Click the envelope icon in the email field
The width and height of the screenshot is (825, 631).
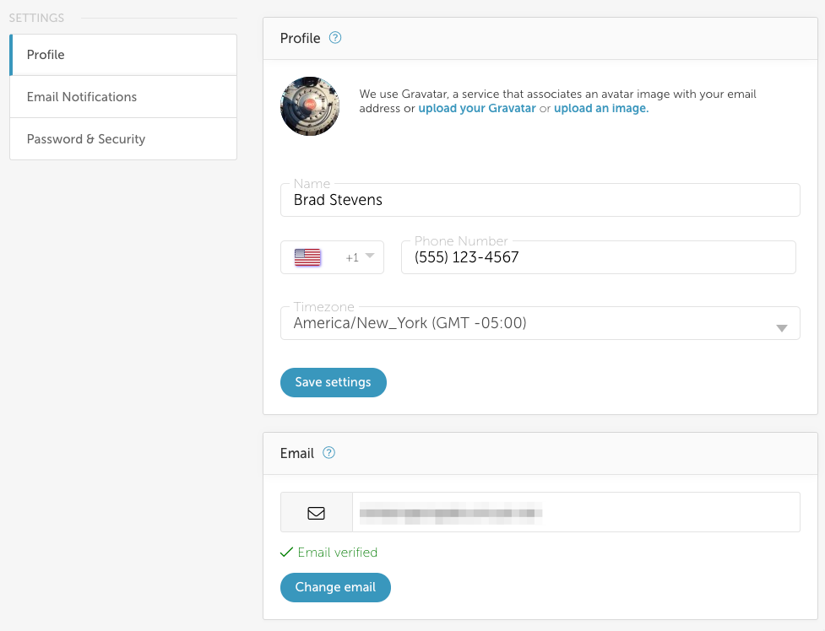pos(316,513)
